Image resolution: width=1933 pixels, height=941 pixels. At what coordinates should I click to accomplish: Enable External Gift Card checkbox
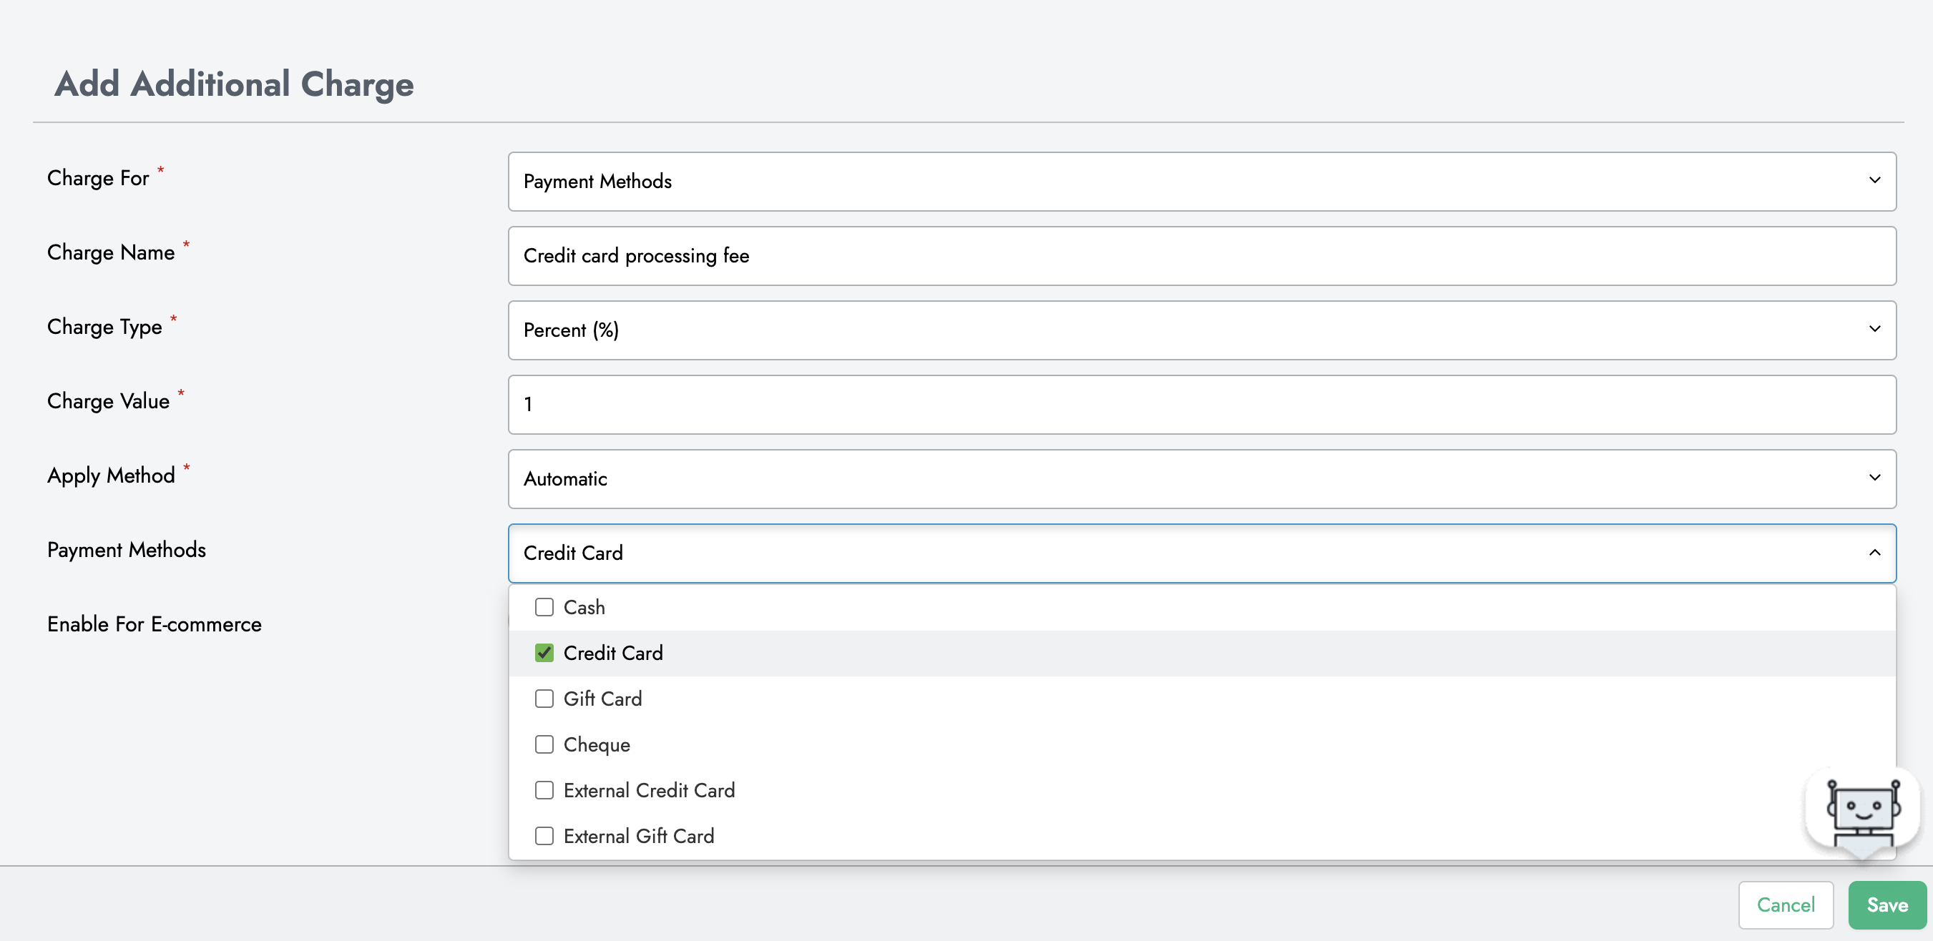point(544,835)
